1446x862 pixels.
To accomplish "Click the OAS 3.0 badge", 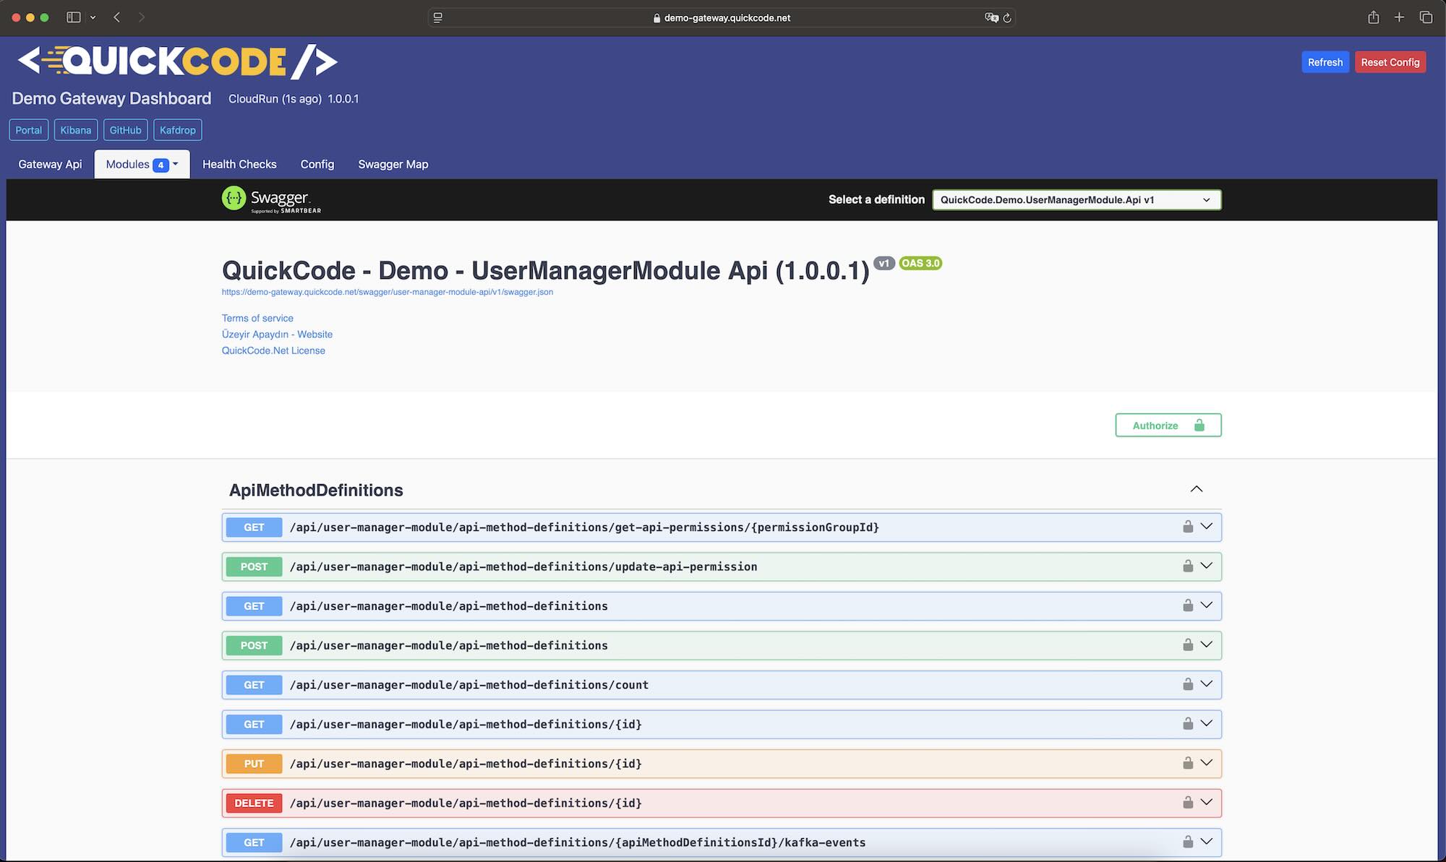I will click(x=920, y=263).
